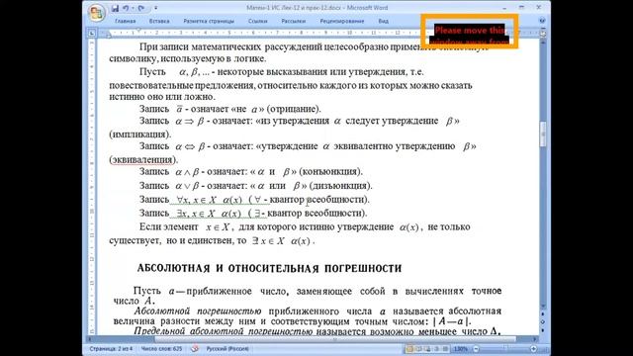Redo the last undone action
The width and height of the screenshot is (633, 356).
click(x=140, y=8)
